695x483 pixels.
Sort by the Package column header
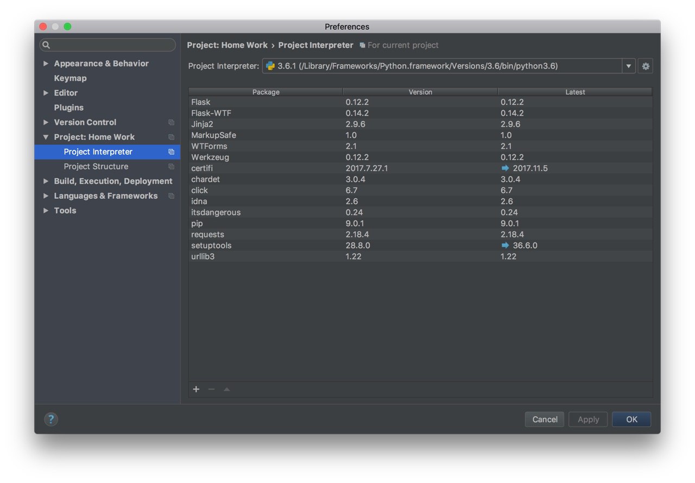pos(266,92)
